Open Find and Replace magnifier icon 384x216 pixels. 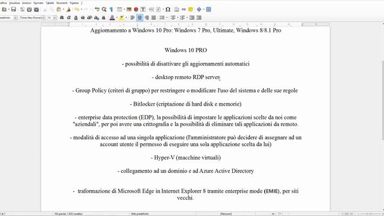coord(104,10)
